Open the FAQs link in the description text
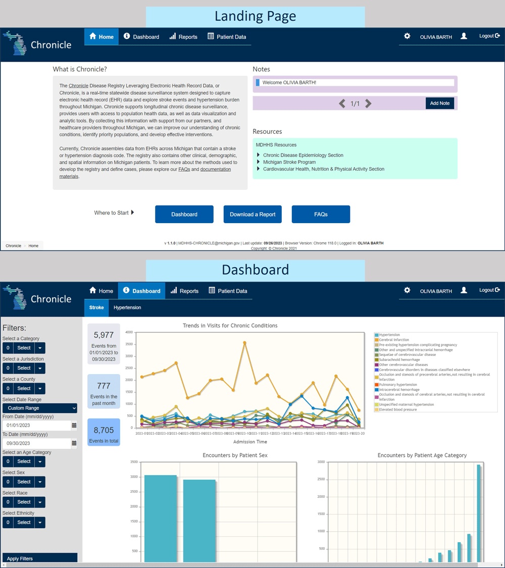This screenshot has height=568, width=505. click(184, 169)
